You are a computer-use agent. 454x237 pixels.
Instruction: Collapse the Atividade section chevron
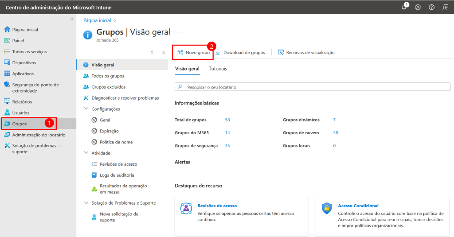(86, 153)
